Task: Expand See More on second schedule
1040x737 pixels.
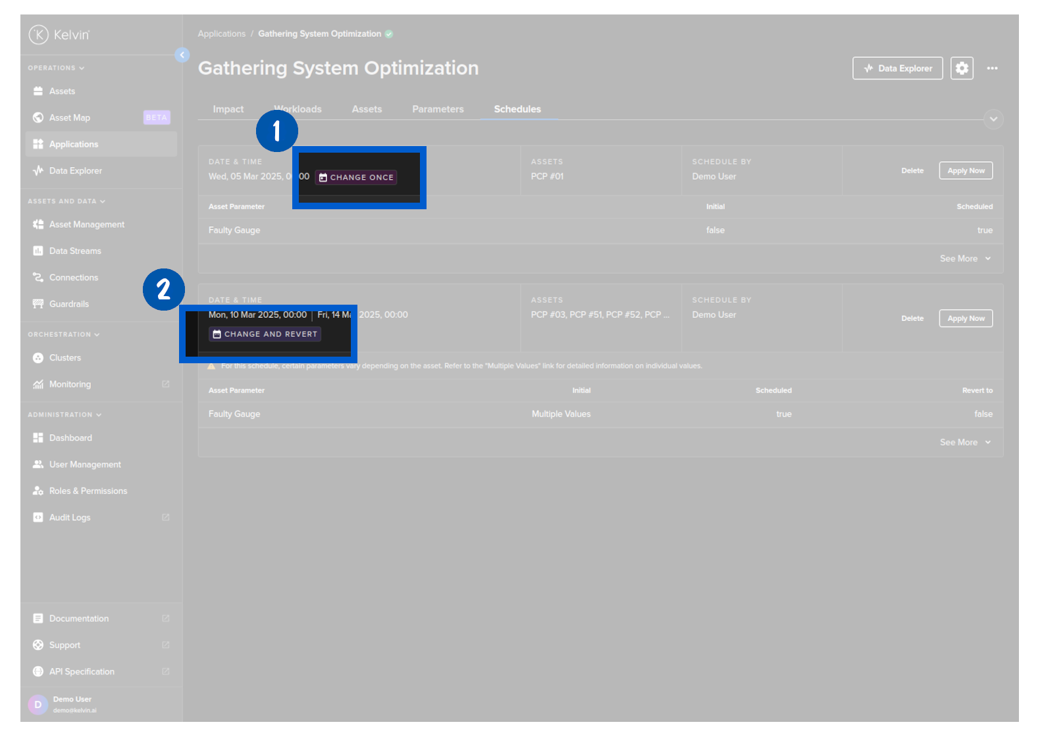Action: pos(964,442)
